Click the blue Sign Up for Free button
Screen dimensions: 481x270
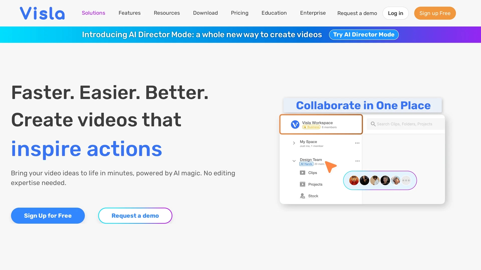(48, 215)
